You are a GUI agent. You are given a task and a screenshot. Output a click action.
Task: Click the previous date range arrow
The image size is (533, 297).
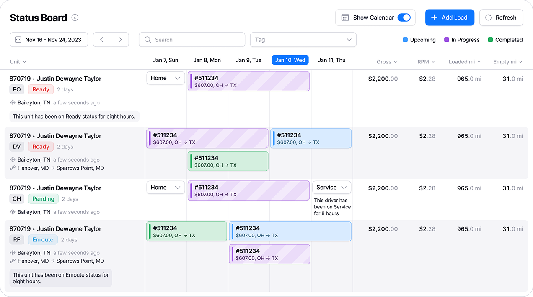(102, 40)
